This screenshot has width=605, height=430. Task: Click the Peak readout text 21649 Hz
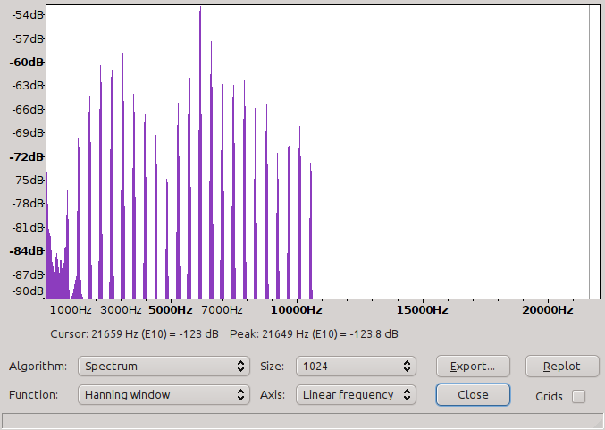tap(314, 333)
